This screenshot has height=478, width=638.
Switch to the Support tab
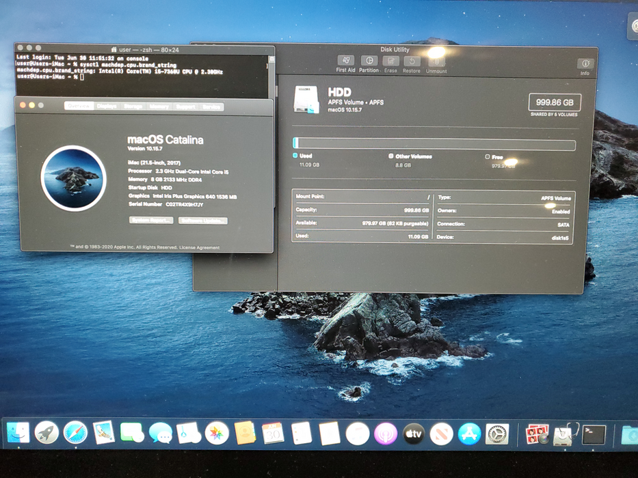click(x=185, y=107)
